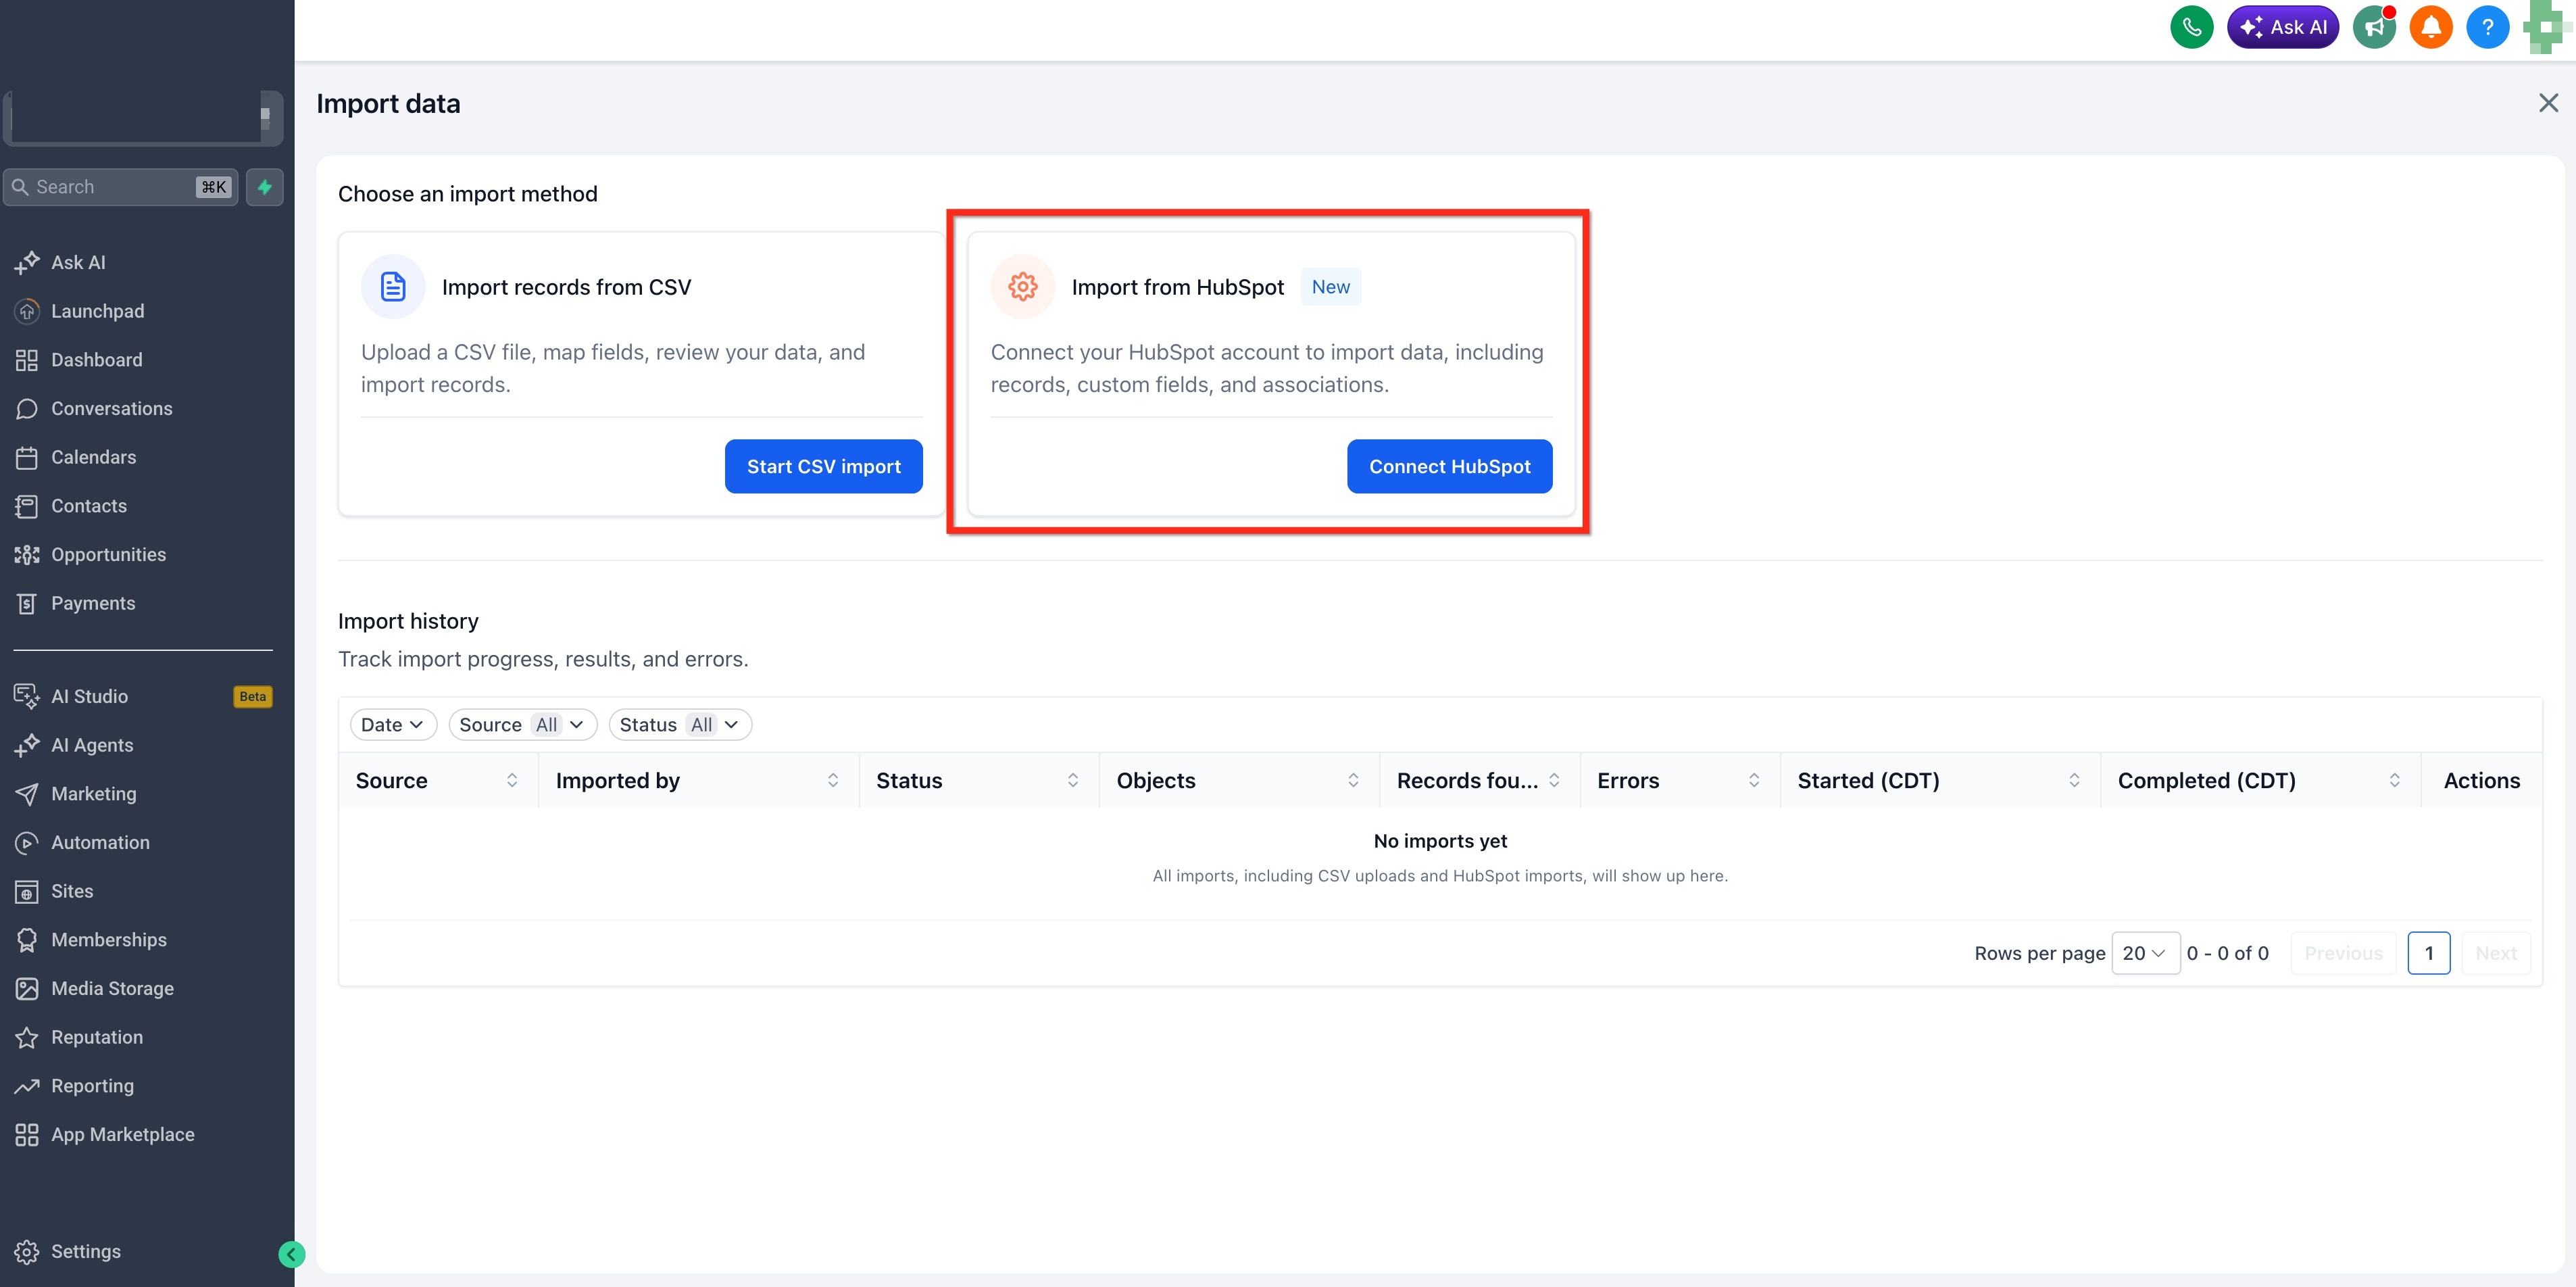Click the HubSpot gear icon
The width and height of the screenshot is (2576, 1287).
tap(1022, 287)
